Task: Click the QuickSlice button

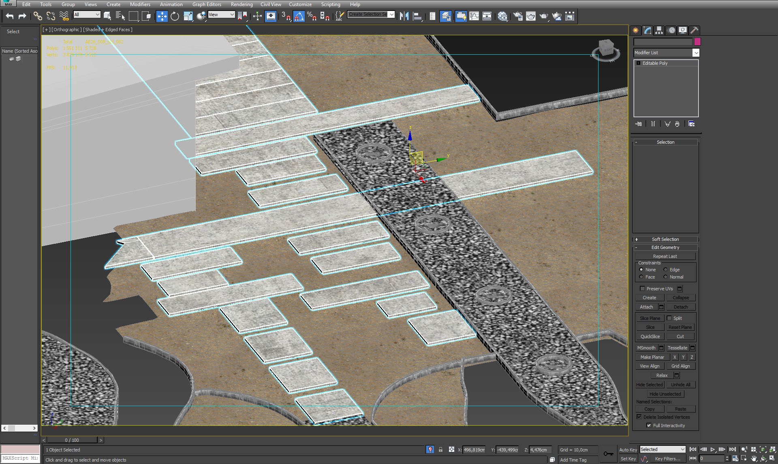Action: tap(650, 336)
